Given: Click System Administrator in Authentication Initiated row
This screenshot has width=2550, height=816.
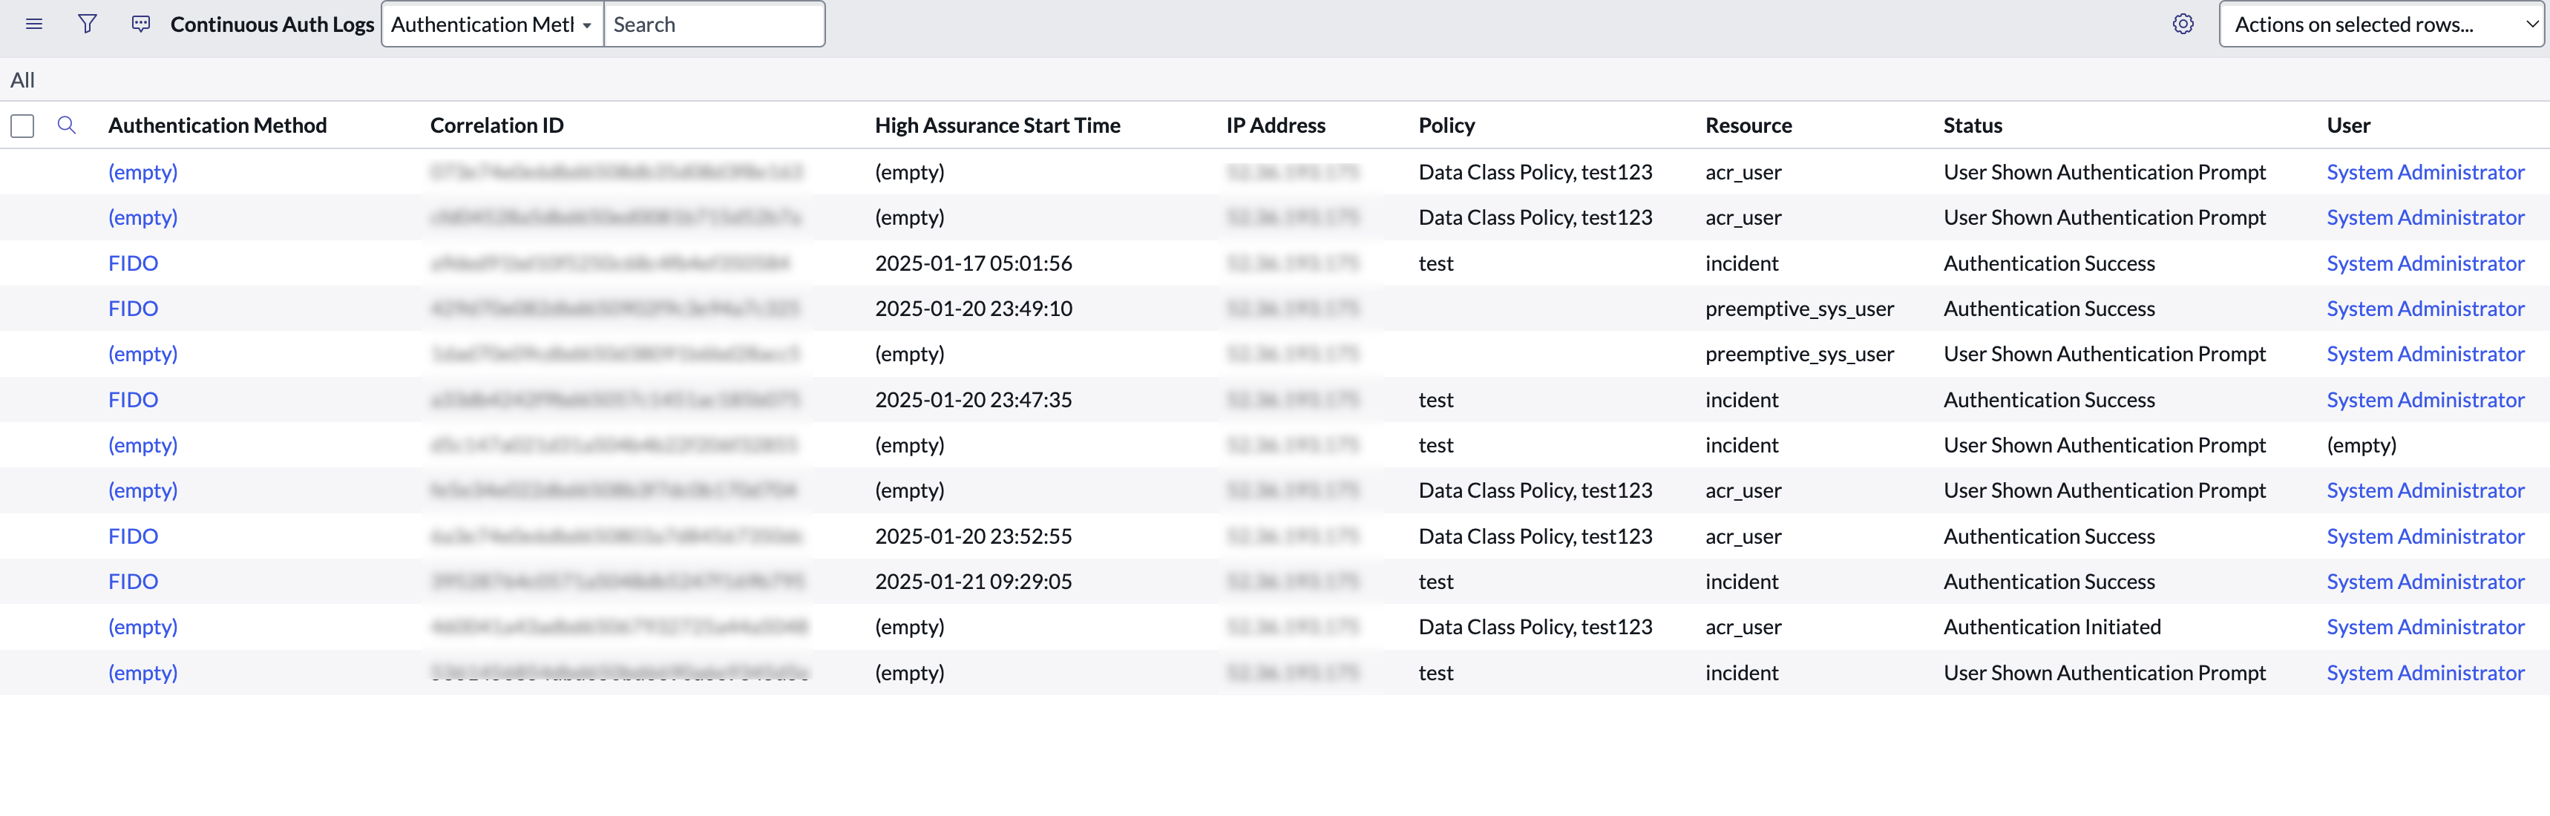Looking at the screenshot, I should coord(2425,627).
